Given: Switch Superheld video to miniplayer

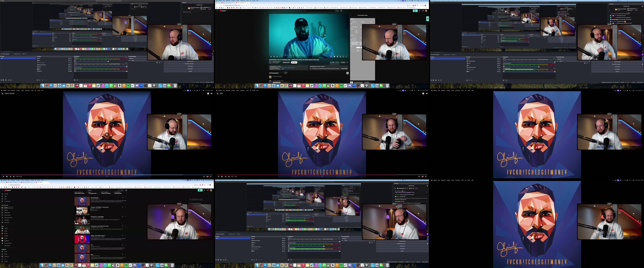Looking at the screenshot, I should pos(340,57).
